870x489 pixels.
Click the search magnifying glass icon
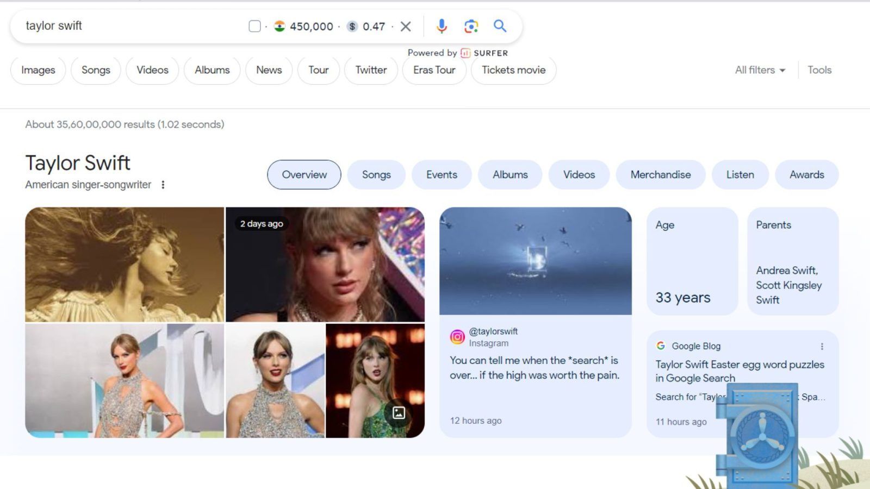(x=500, y=26)
